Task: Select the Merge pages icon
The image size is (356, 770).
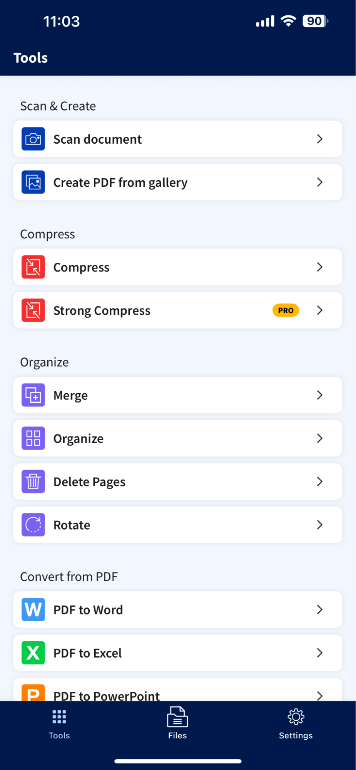Action: point(33,395)
